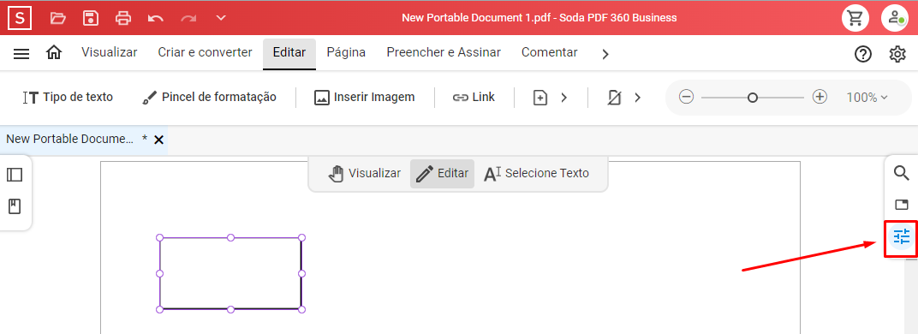Viewport: 918px width, 334px height.
Task: Toggle the page thumbnails panel icon
Action: (x=15, y=175)
